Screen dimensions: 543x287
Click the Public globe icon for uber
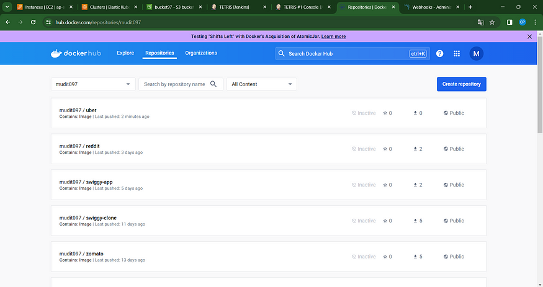[446, 113]
